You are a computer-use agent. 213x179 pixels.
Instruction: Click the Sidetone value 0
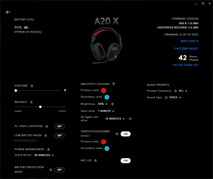(65, 90)
